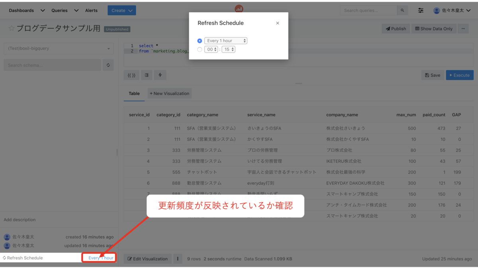Open the kebab menu next to Show Data Only
Viewport: 478px width, 268px height.
tap(463, 29)
